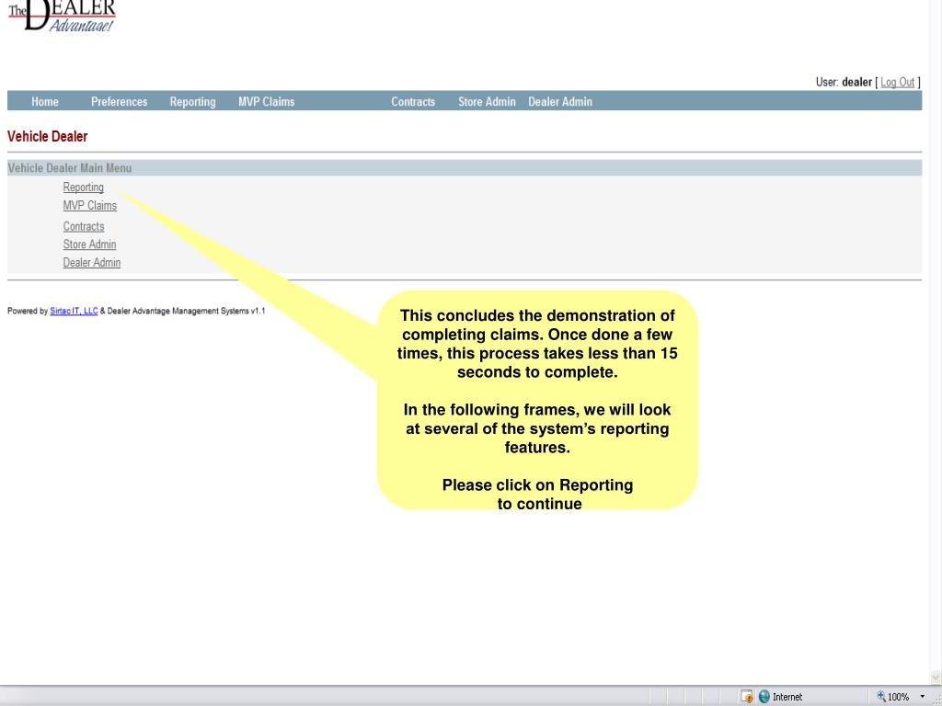This screenshot has height=706, width=942.
Task: Open Store Admin in the navigation bar
Action: click(x=487, y=102)
